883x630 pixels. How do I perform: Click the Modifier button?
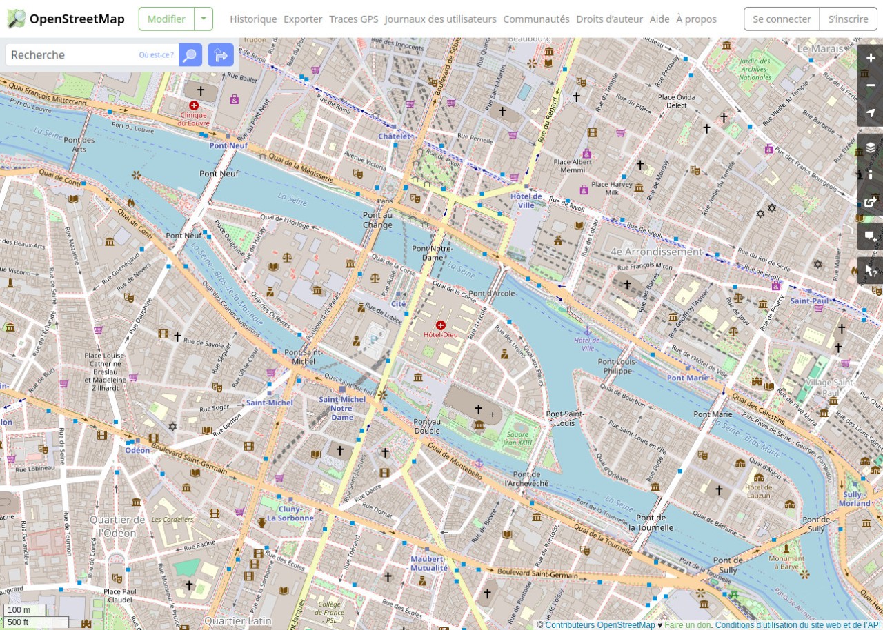[166, 19]
